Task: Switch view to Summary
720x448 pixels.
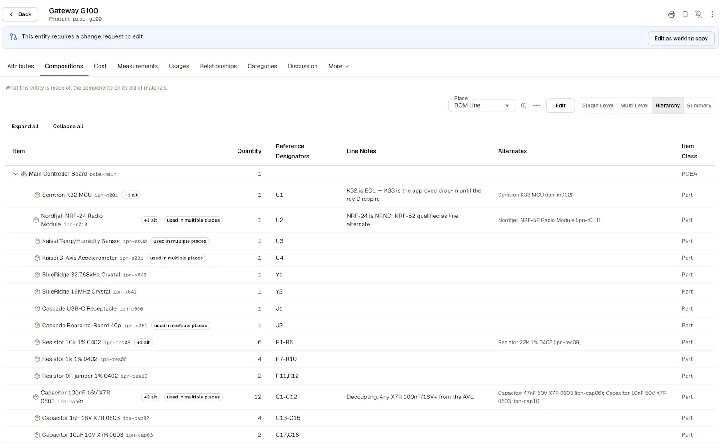Action: (699, 106)
